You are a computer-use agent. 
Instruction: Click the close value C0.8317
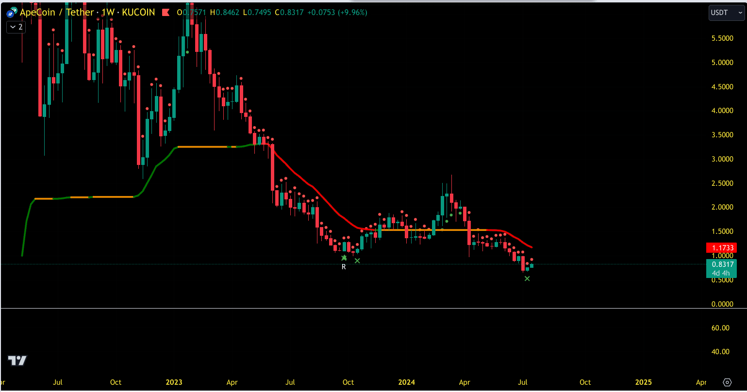tap(289, 12)
